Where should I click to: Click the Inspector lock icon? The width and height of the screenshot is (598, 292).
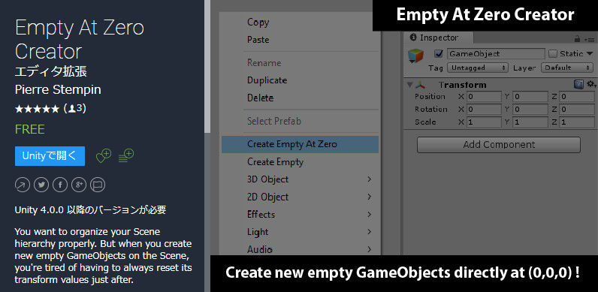pyautogui.click(x=578, y=39)
